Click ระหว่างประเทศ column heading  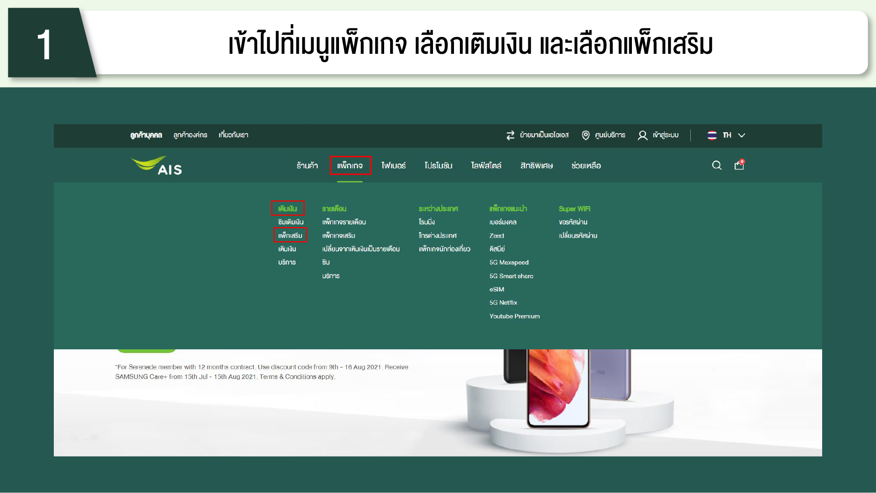pyautogui.click(x=438, y=208)
